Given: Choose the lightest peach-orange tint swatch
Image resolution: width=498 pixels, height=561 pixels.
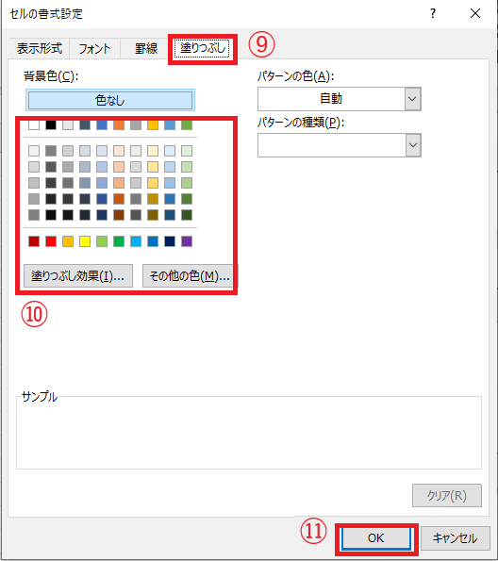Looking at the screenshot, I should point(119,151).
